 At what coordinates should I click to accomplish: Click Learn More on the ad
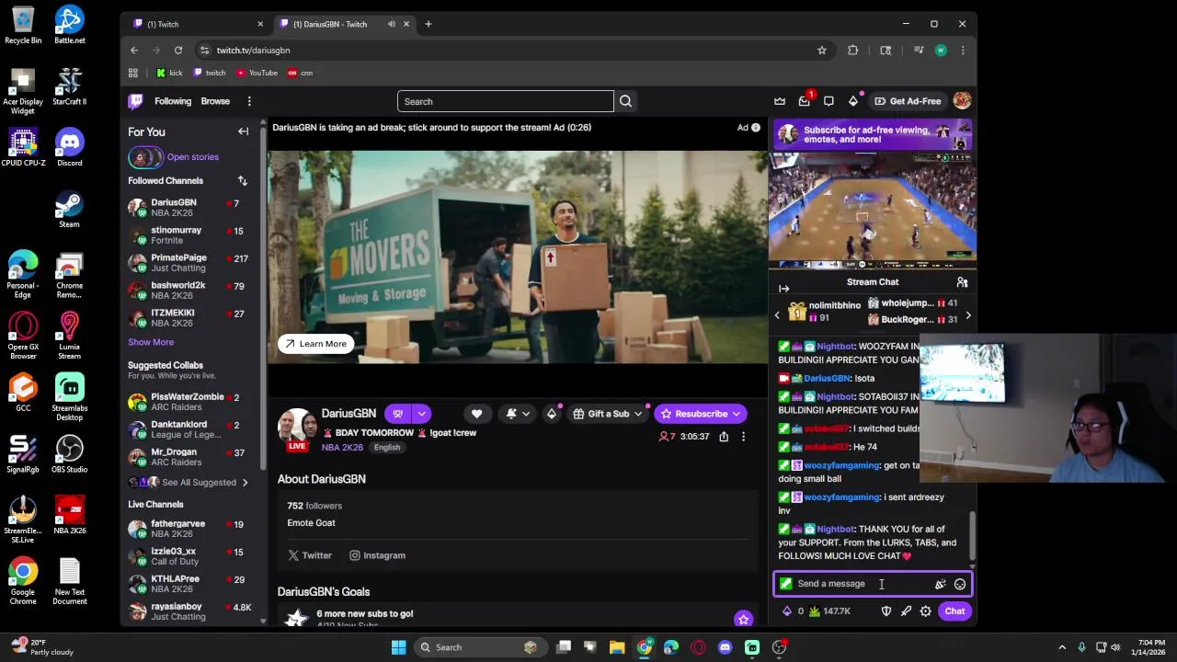315,344
